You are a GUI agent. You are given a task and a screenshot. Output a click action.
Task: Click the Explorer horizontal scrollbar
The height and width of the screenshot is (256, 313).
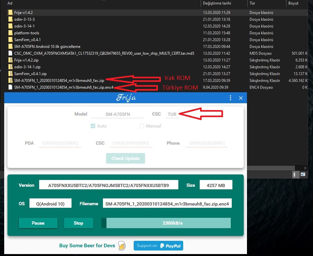click(x=271, y=168)
